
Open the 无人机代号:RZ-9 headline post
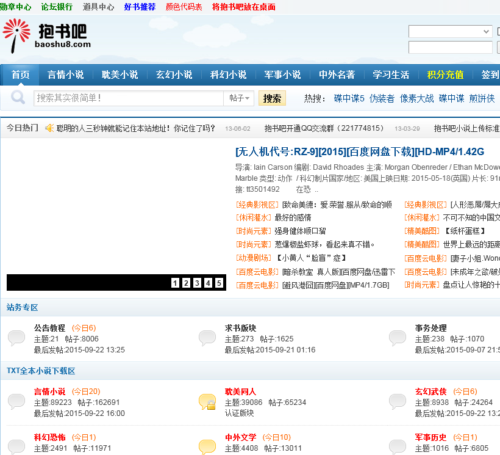coord(360,151)
